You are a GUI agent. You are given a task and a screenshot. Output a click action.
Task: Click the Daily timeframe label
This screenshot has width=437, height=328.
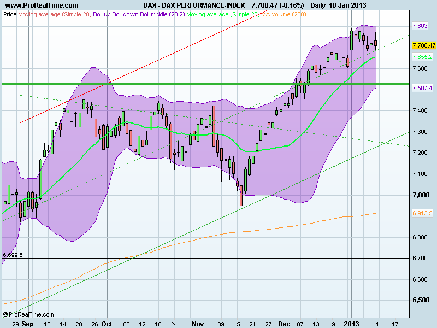[318, 5]
